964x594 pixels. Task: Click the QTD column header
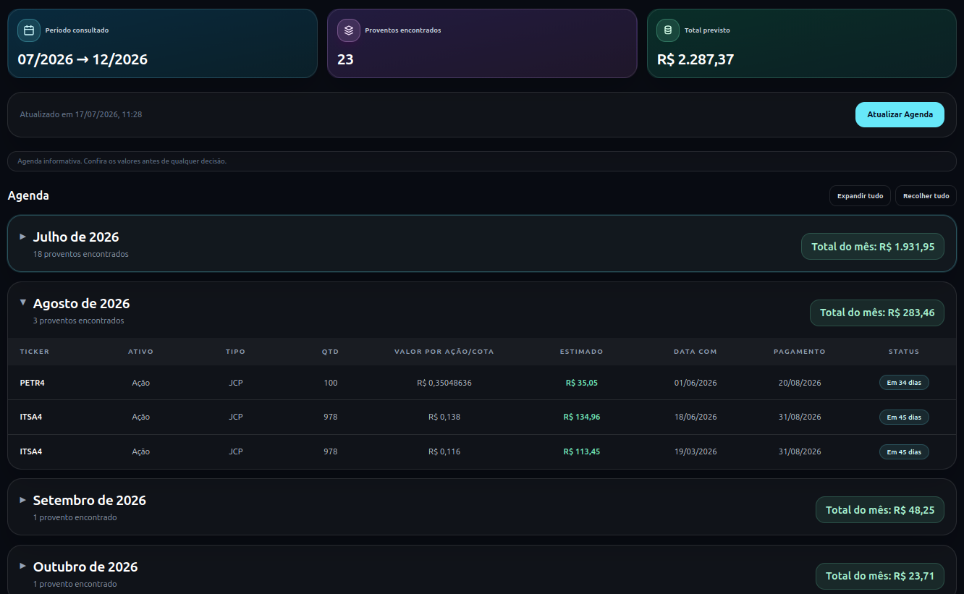331,352
